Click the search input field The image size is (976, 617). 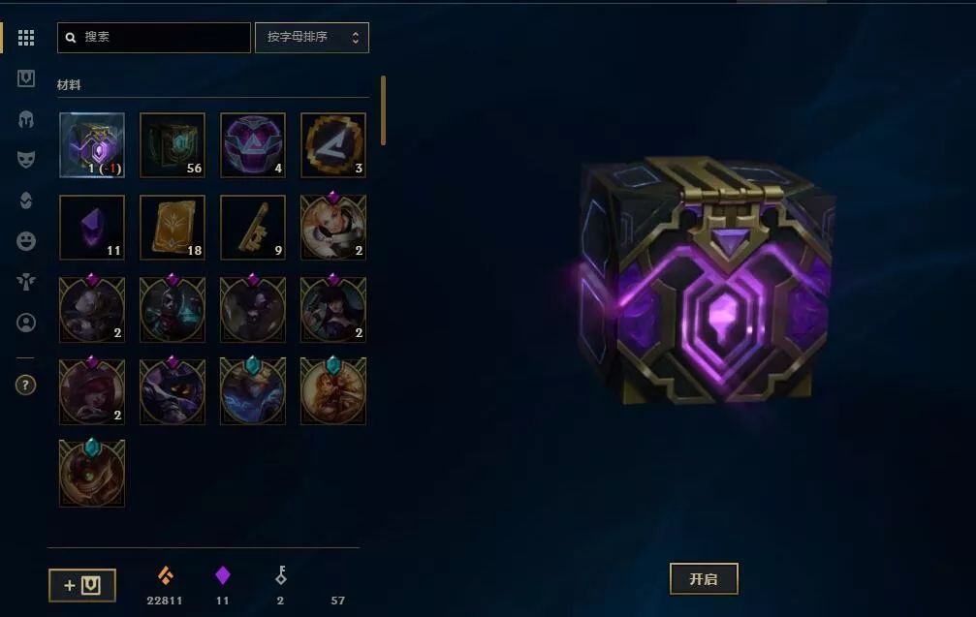154,38
